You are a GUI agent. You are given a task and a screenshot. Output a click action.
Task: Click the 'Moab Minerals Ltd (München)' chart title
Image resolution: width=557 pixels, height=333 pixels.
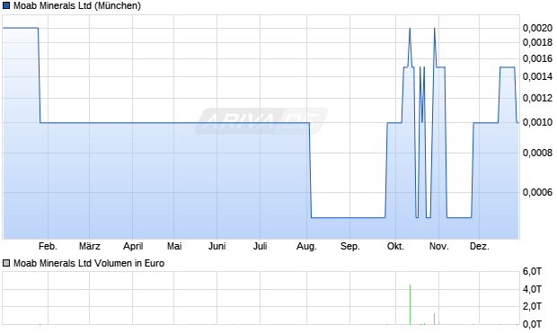[77, 5]
